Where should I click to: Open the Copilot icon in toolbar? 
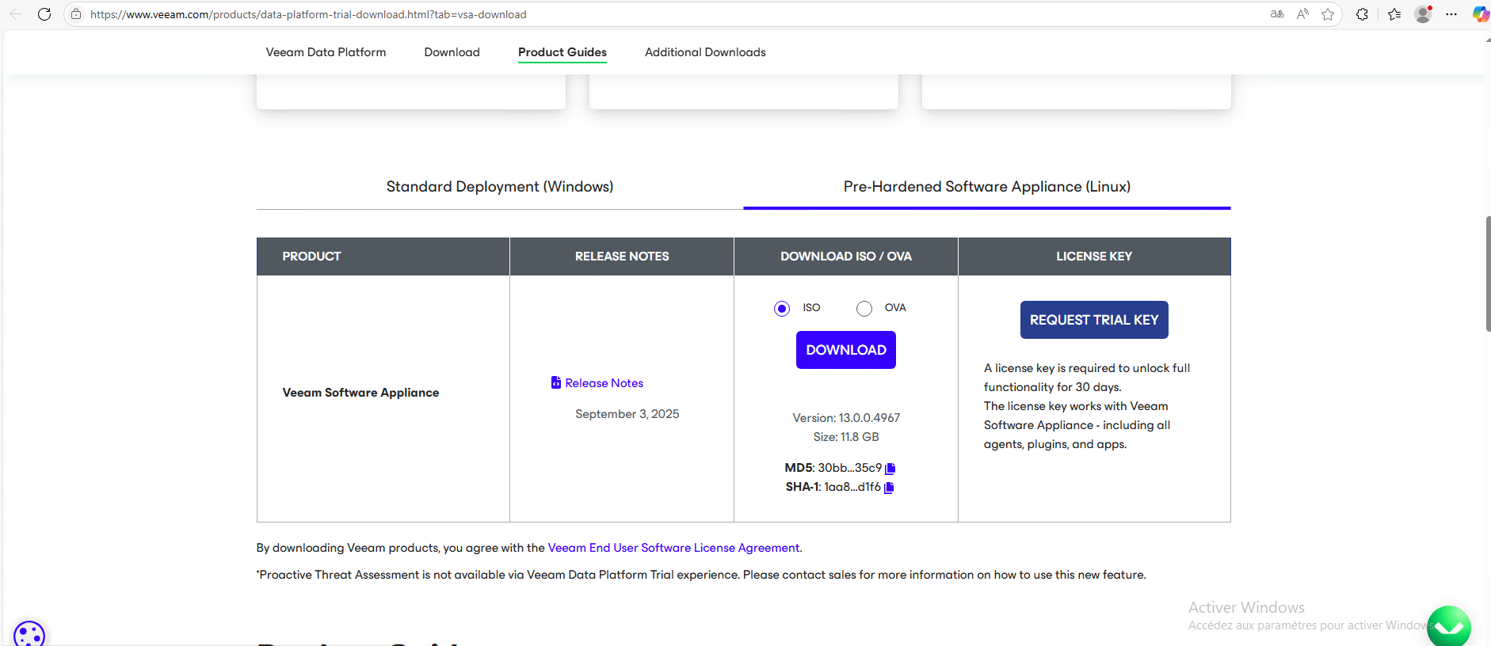point(1479,14)
